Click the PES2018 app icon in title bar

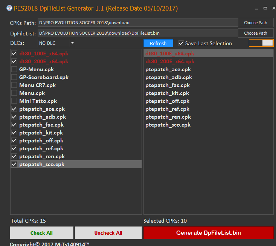click(x=9, y=8)
